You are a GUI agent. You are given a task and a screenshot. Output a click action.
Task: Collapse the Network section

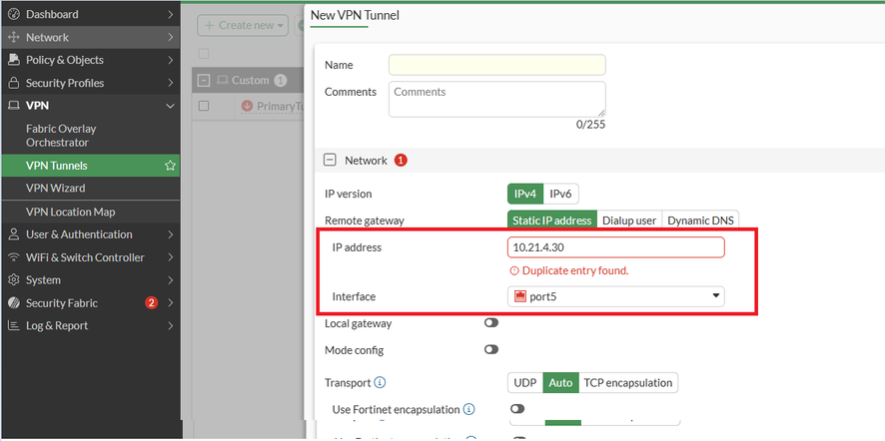(x=330, y=160)
